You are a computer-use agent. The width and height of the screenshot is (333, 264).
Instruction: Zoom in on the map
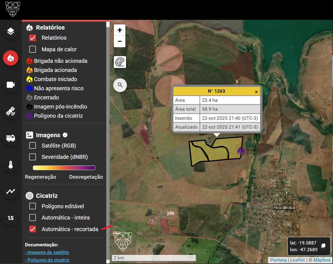120,30
